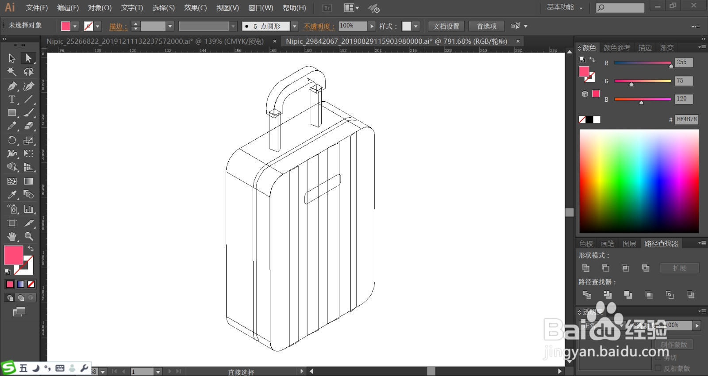This screenshot has height=376, width=708.
Task: Open brush definition dropdown 5 点圆形
Action: (295, 27)
